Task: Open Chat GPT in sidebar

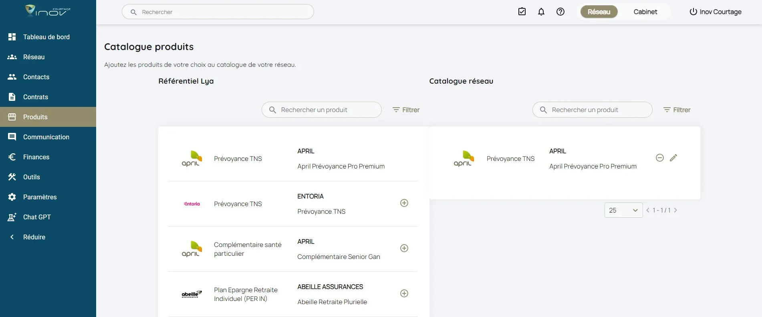Action: click(48, 217)
